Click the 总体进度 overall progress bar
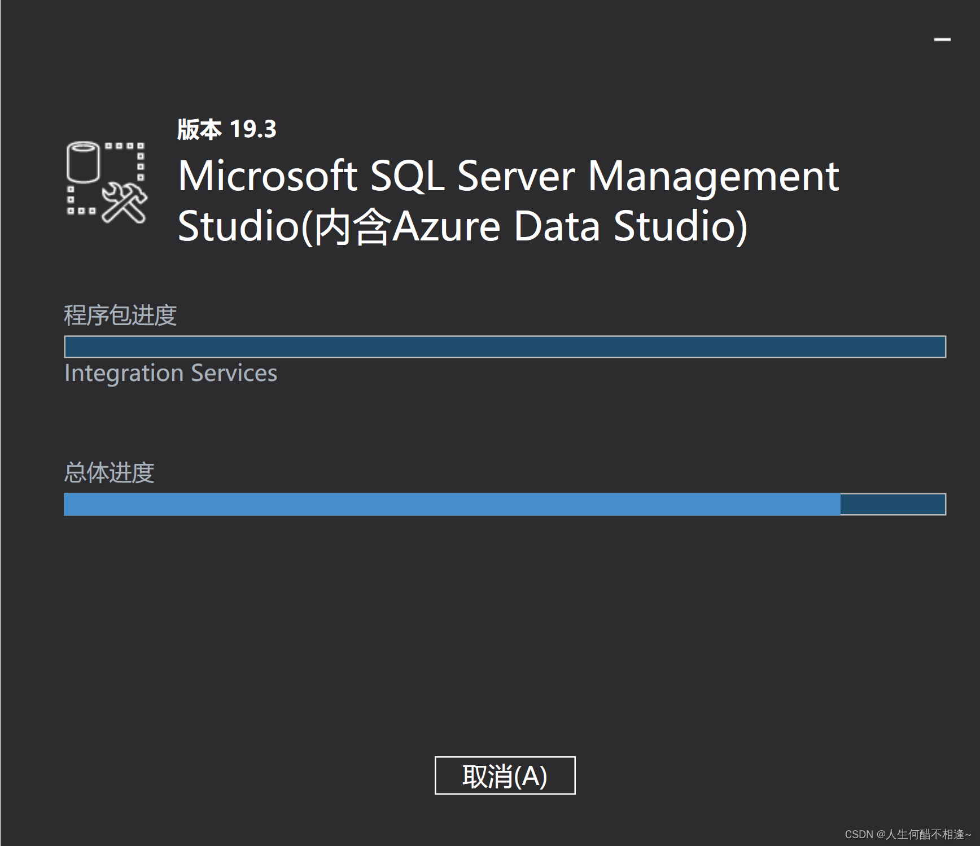 pyautogui.click(x=505, y=504)
